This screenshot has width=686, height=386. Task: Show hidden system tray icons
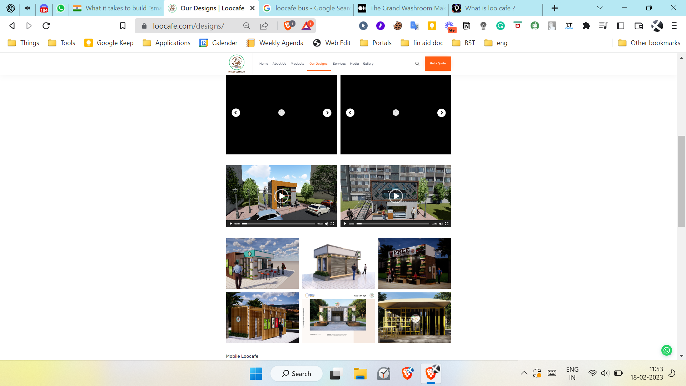pos(524,373)
